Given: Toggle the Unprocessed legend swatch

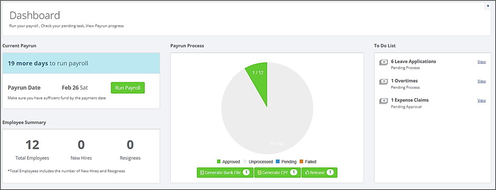Looking at the screenshot, I should coord(245,162).
